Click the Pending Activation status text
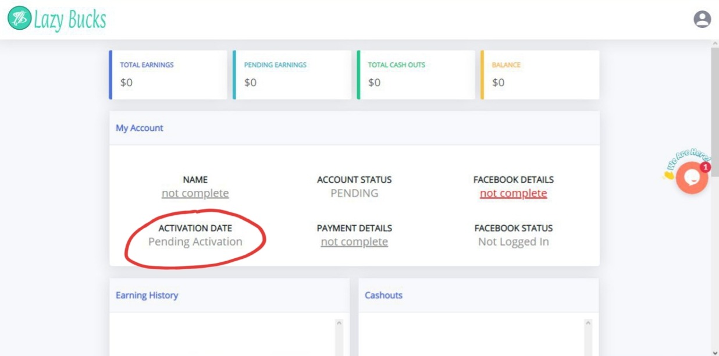Image resolution: width=719 pixels, height=356 pixels. point(195,242)
